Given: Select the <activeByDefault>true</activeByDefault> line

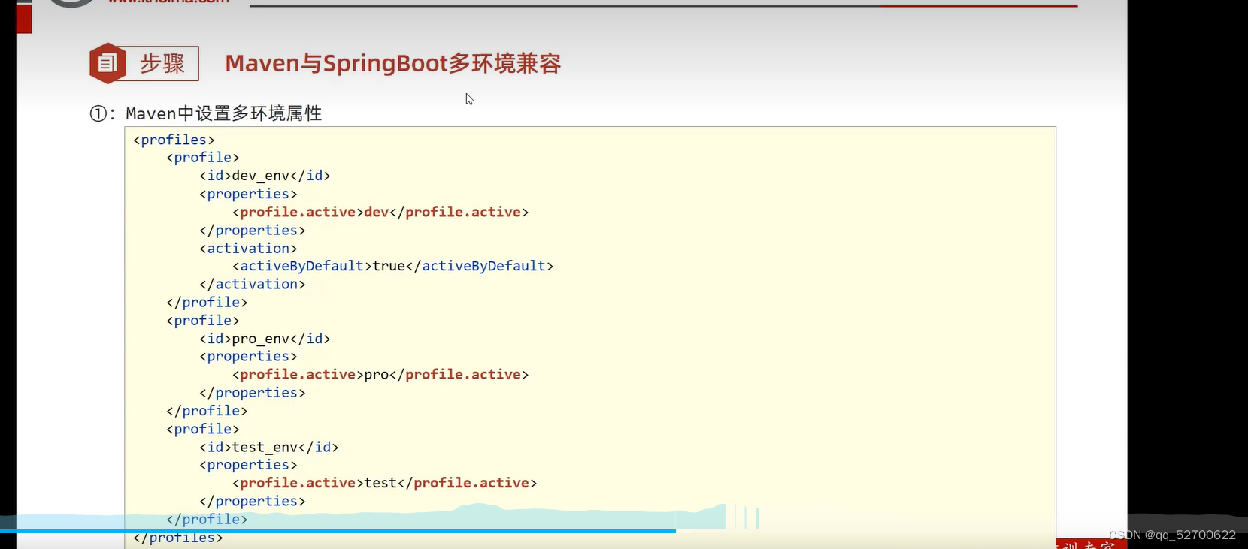Looking at the screenshot, I should [392, 266].
